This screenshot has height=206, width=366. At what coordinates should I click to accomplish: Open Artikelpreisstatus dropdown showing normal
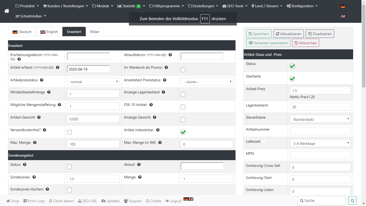click(x=93, y=82)
